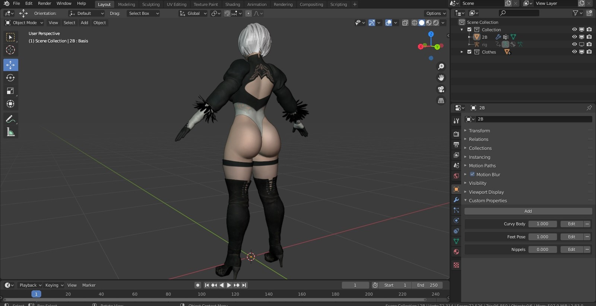Viewport: 596px width, 306px height.
Task: Open the Material properties tab
Action: point(456,252)
